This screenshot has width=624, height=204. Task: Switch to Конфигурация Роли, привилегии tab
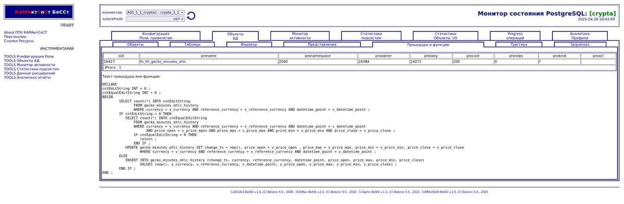[156, 36]
